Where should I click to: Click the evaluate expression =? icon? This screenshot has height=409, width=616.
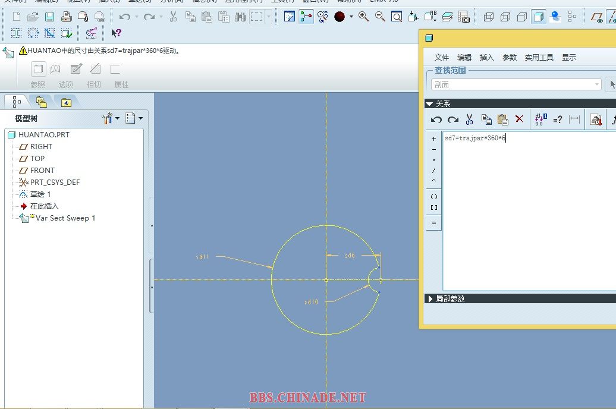click(558, 119)
